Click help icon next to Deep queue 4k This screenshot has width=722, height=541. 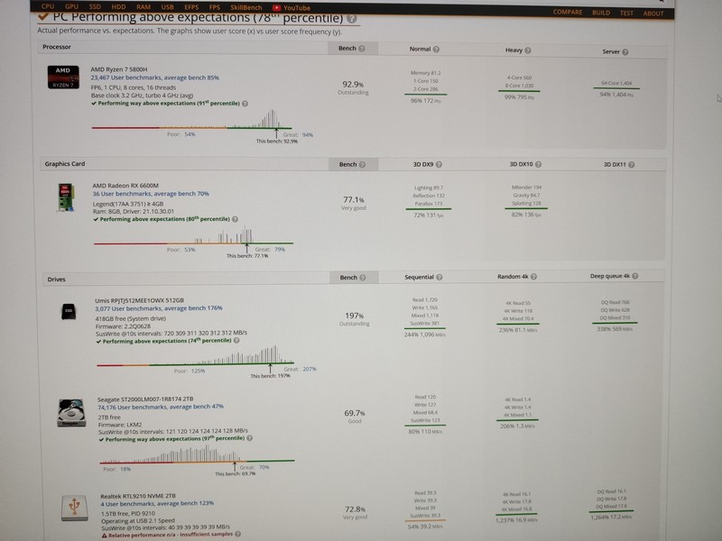[x=635, y=276]
